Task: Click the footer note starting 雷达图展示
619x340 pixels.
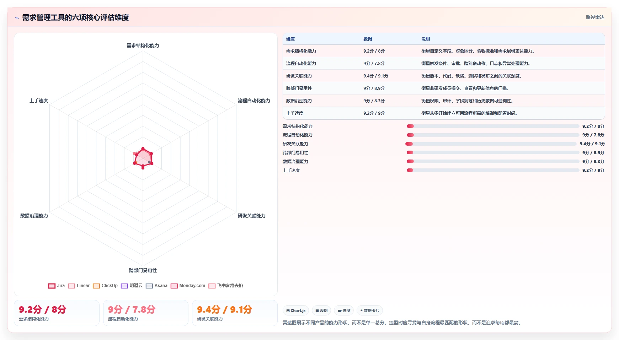Action: point(402,323)
